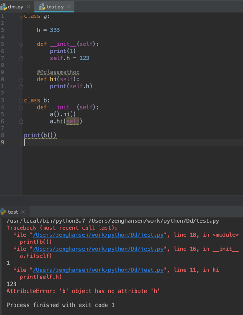Screen dimensions: 243x315
Task: Close the test run tab
Action: coord(23,212)
